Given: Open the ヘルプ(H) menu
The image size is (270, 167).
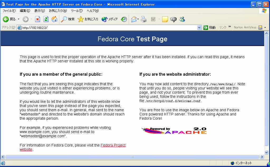Looking at the screenshot, I should [x=93, y=11].
